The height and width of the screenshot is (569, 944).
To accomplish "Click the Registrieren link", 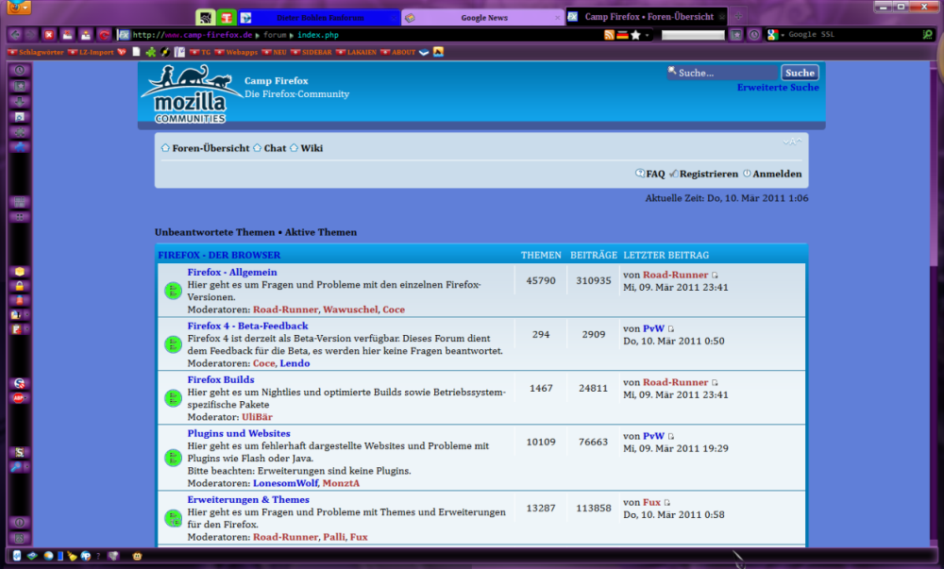I will click(709, 174).
